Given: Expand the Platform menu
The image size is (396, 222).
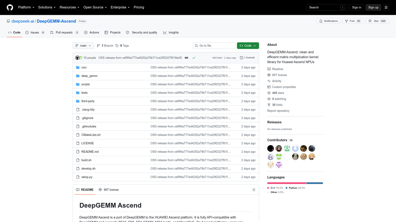Looking at the screenshot, I should 26,7.
